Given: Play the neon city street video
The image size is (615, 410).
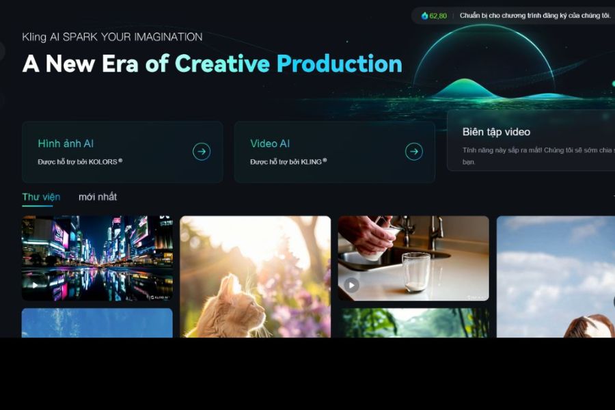Looking at the screenshot, I should tap(35, 285).
